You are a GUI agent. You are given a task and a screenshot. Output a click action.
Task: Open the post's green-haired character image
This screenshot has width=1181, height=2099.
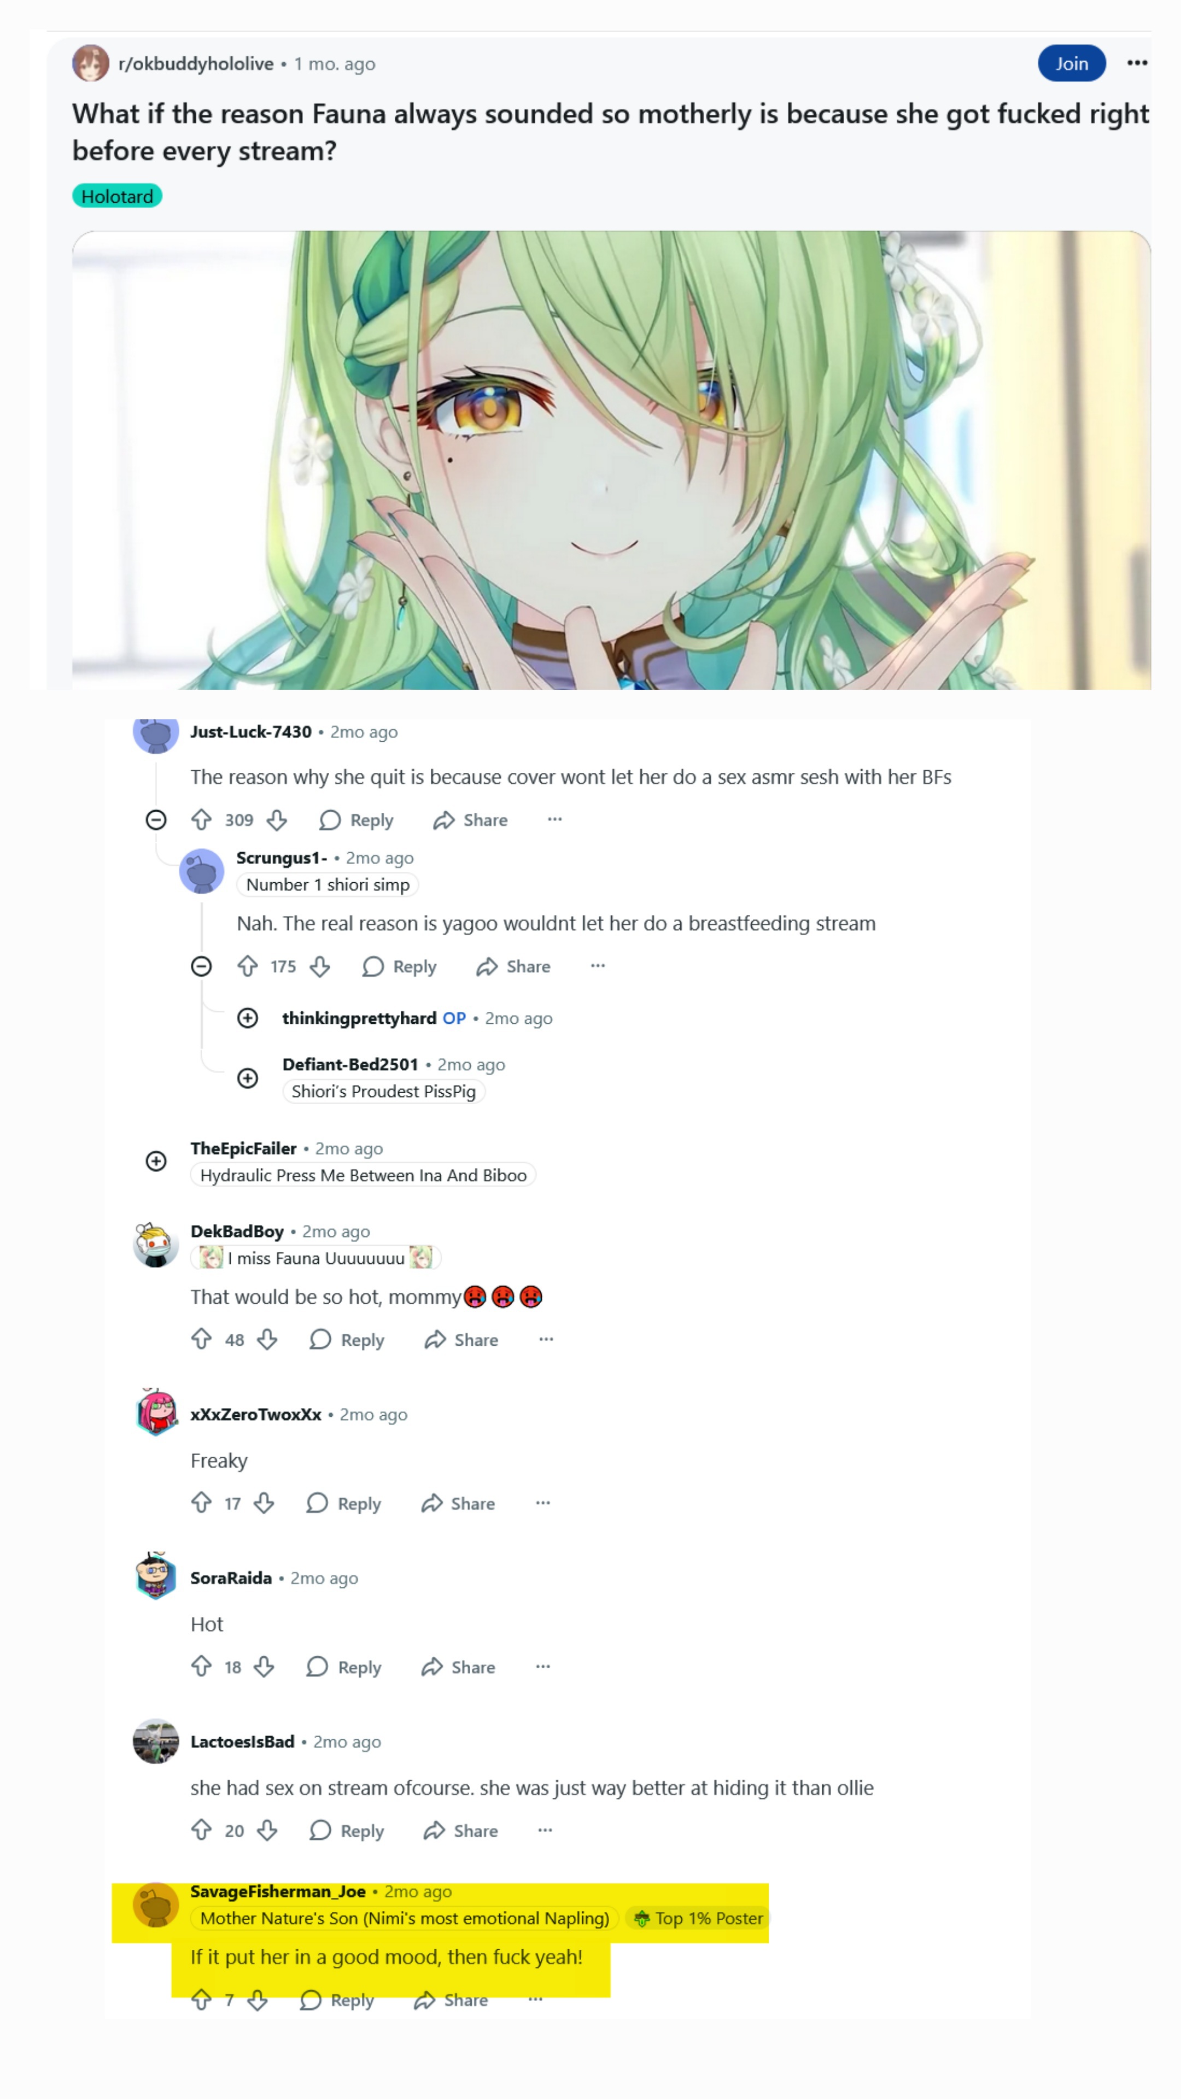point(611,460)
